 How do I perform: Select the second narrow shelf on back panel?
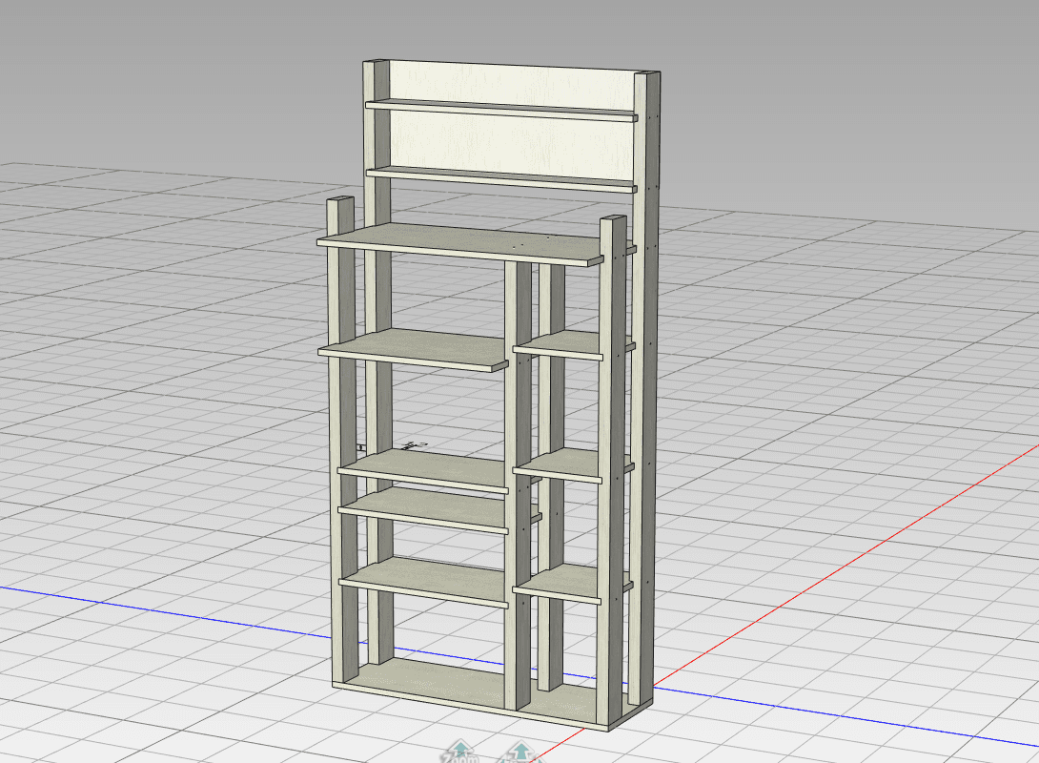pyautogui.click(x=501, y=179)
